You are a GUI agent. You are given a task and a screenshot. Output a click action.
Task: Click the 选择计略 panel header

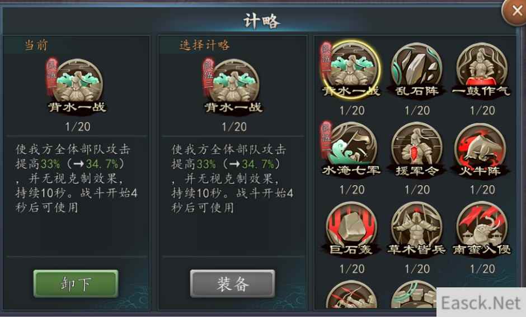pyautogui.click(x=204, y=45)
